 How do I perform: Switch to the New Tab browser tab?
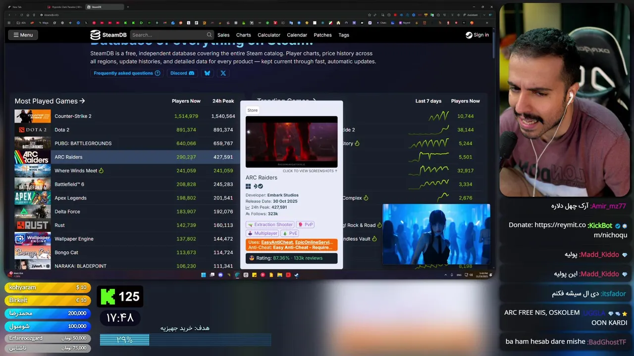(x=24, y=7)
